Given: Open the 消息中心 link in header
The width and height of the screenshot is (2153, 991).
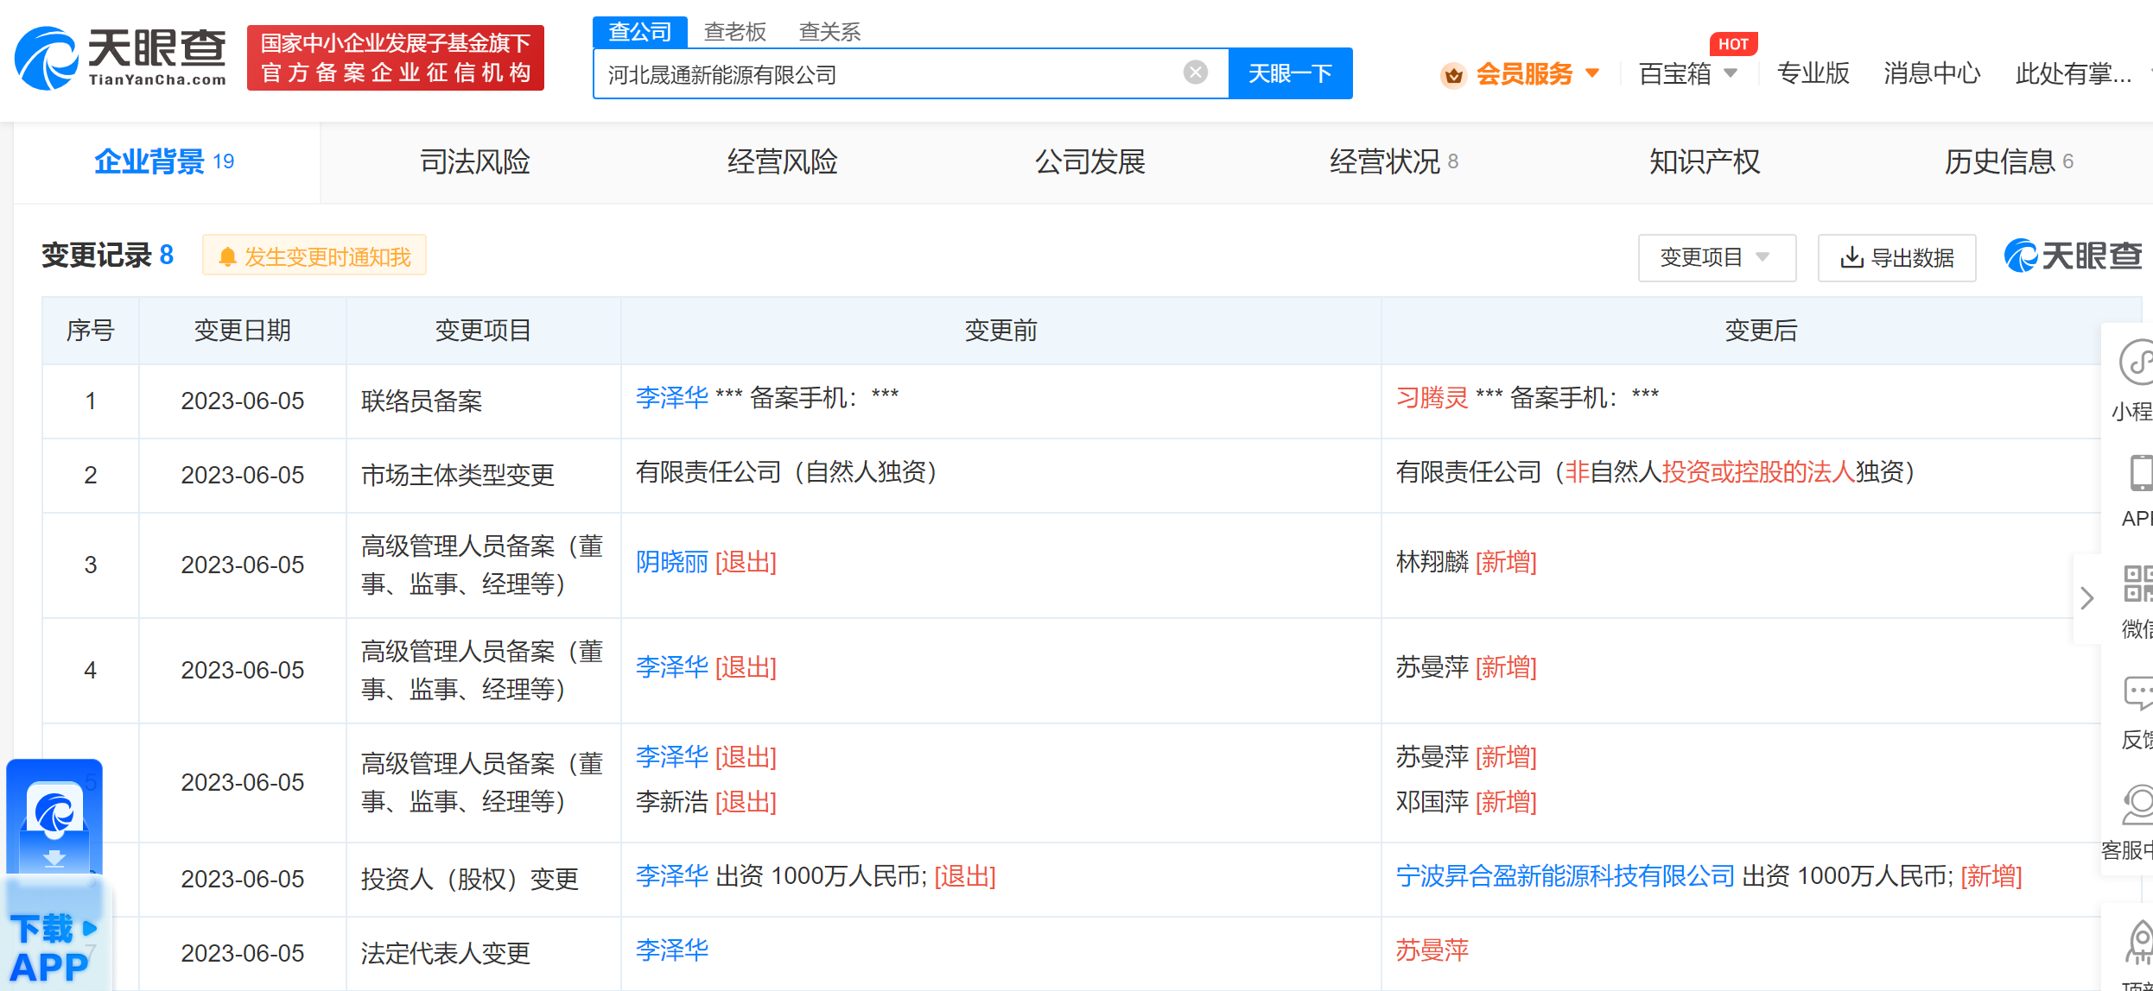Looking at the screenshot, I should [x=1933, y=73].
